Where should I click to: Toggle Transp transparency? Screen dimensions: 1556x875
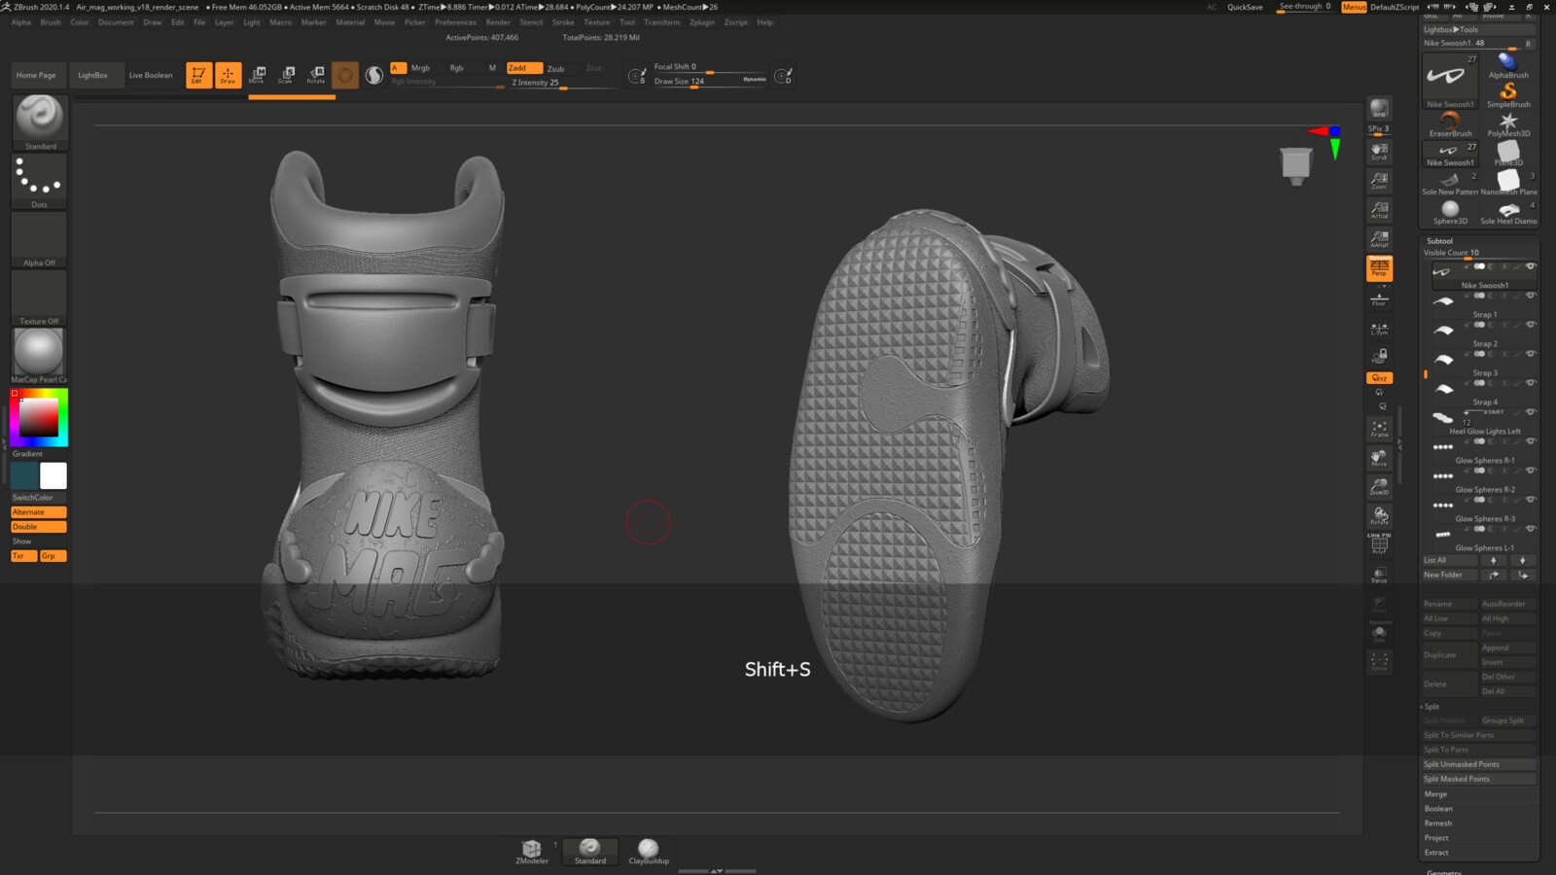pyautogui.click(x=1379, y=575)
